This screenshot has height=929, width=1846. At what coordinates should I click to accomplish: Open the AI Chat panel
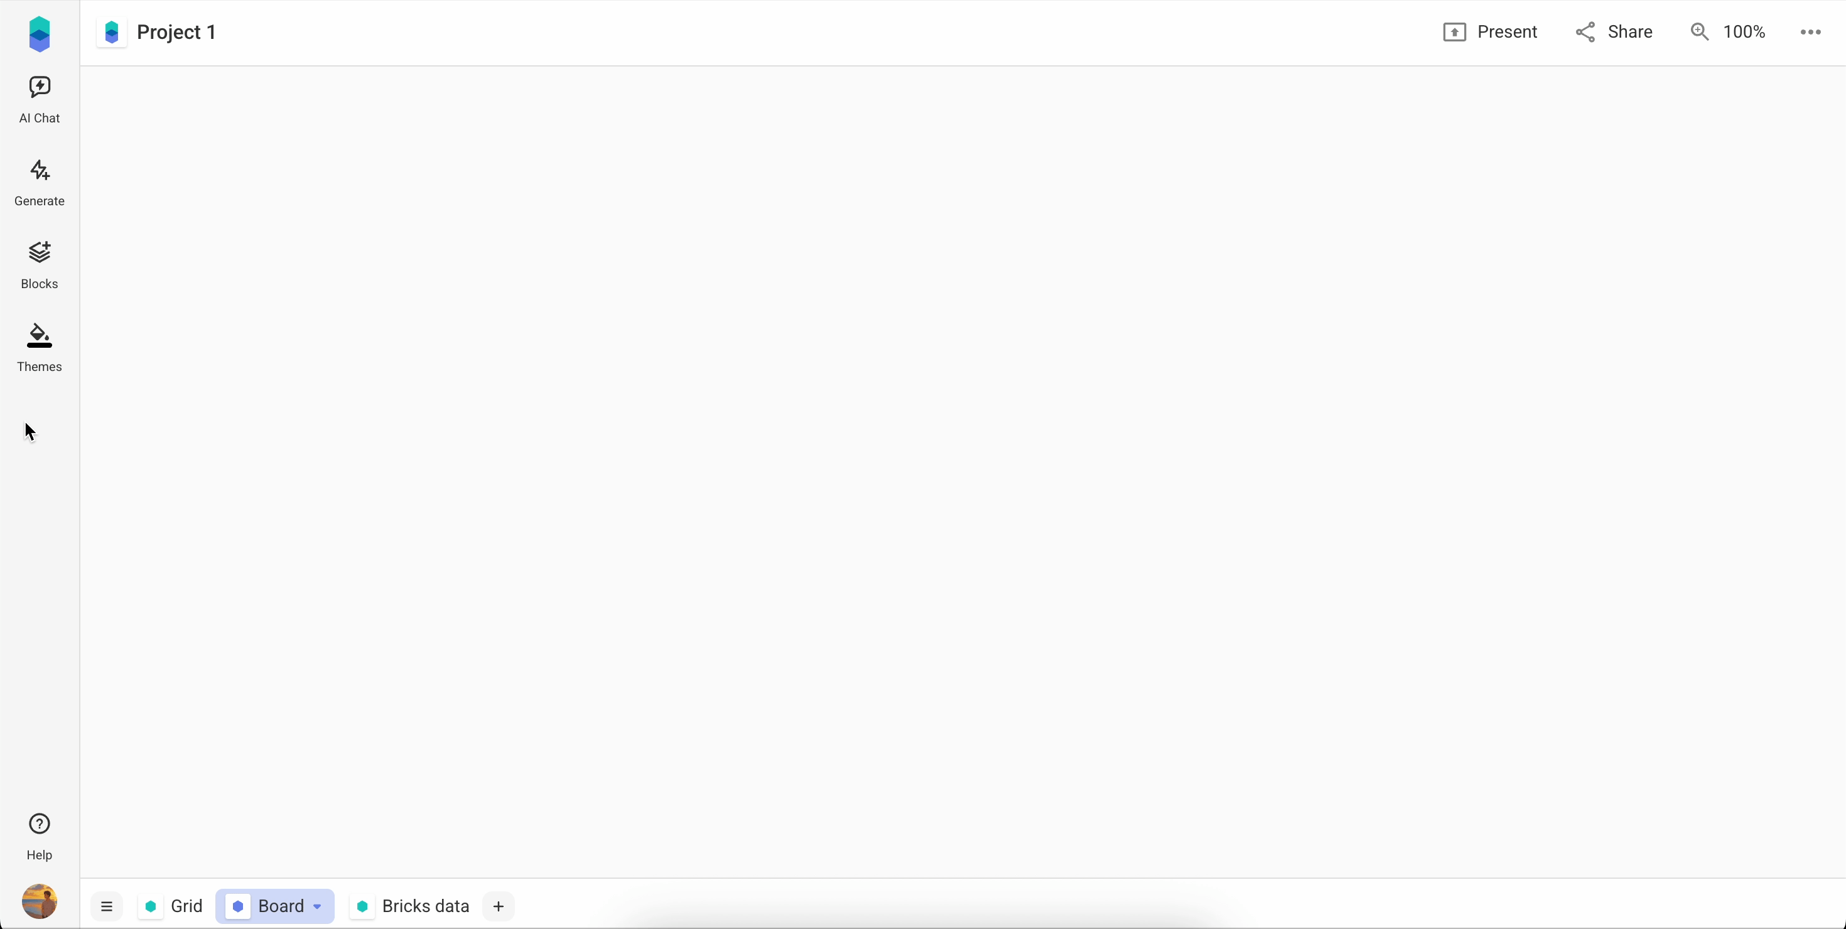tap(40, 99)
